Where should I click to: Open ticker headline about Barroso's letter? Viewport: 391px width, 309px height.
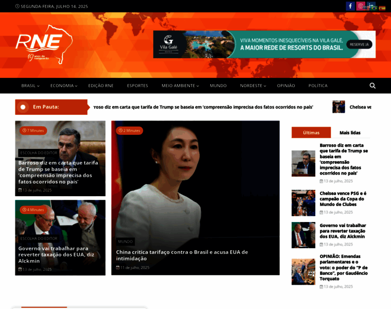pos(203,107)
